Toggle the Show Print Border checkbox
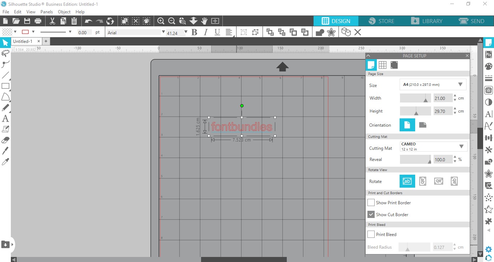The width and height of the screenshot is (494, 262). tap(371, 203)
